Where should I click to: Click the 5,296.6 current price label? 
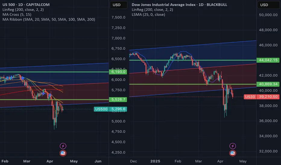tap(118, 109)
